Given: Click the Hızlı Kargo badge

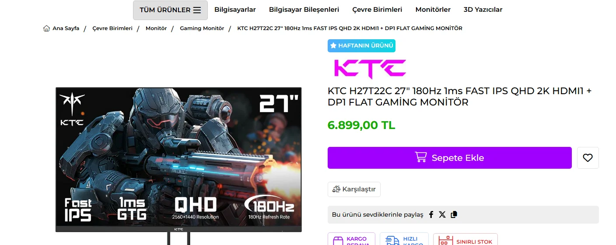Looking at the screenshot, I should tap(404, 240).
